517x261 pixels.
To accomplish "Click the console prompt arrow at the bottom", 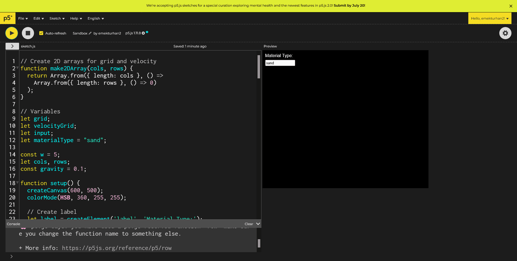I will 11,256.
